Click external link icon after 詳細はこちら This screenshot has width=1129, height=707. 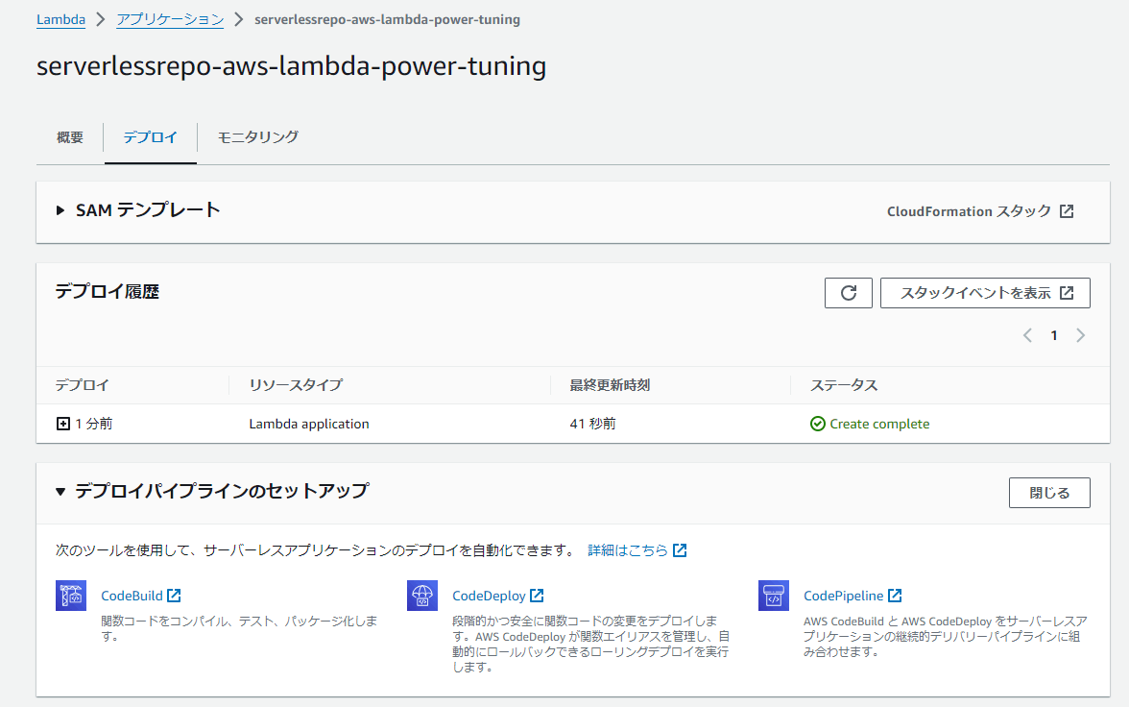click(x=680, y=550)
